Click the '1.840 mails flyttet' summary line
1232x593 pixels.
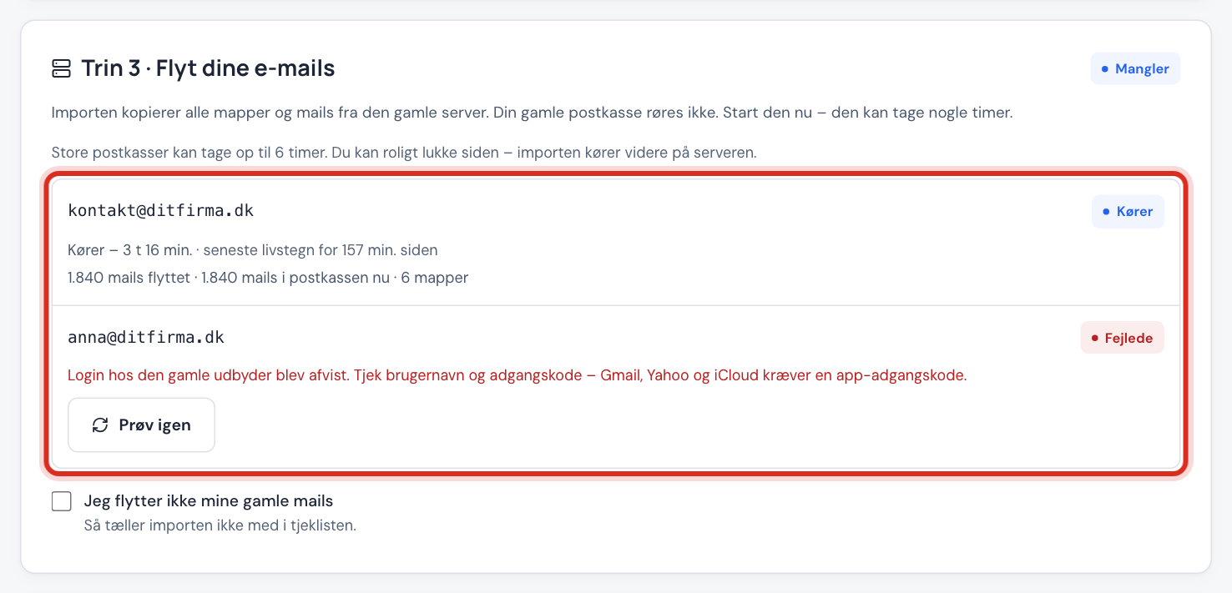click(x=268, y=278)
